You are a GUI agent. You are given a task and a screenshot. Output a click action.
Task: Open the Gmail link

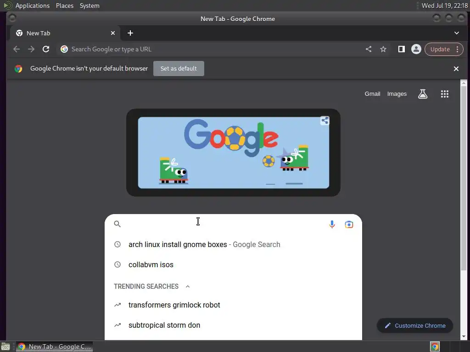point(372,94)
